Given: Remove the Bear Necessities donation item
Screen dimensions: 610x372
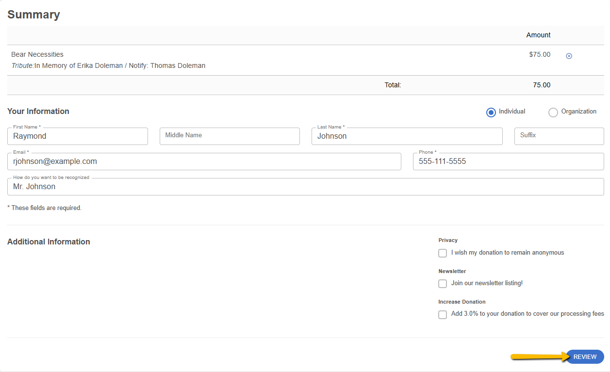Looking at the screenshot, I should [x=569, y=56].
